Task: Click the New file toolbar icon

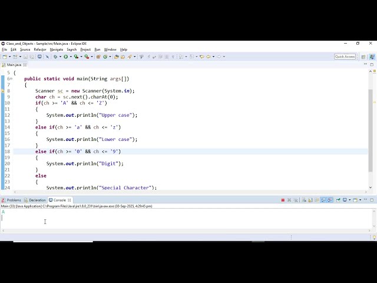Action: tap(5, 57)
